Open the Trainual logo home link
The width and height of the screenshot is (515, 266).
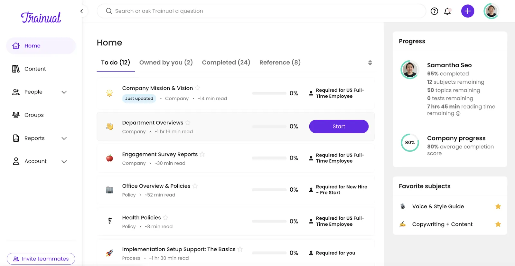(41, 17)
